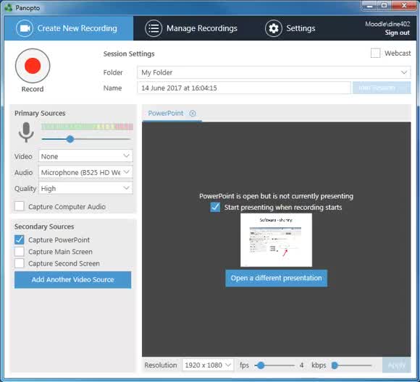Enable the Webcast checkbox
The width and height of the screenshot is (420, 382).
[x=375, y=53]
